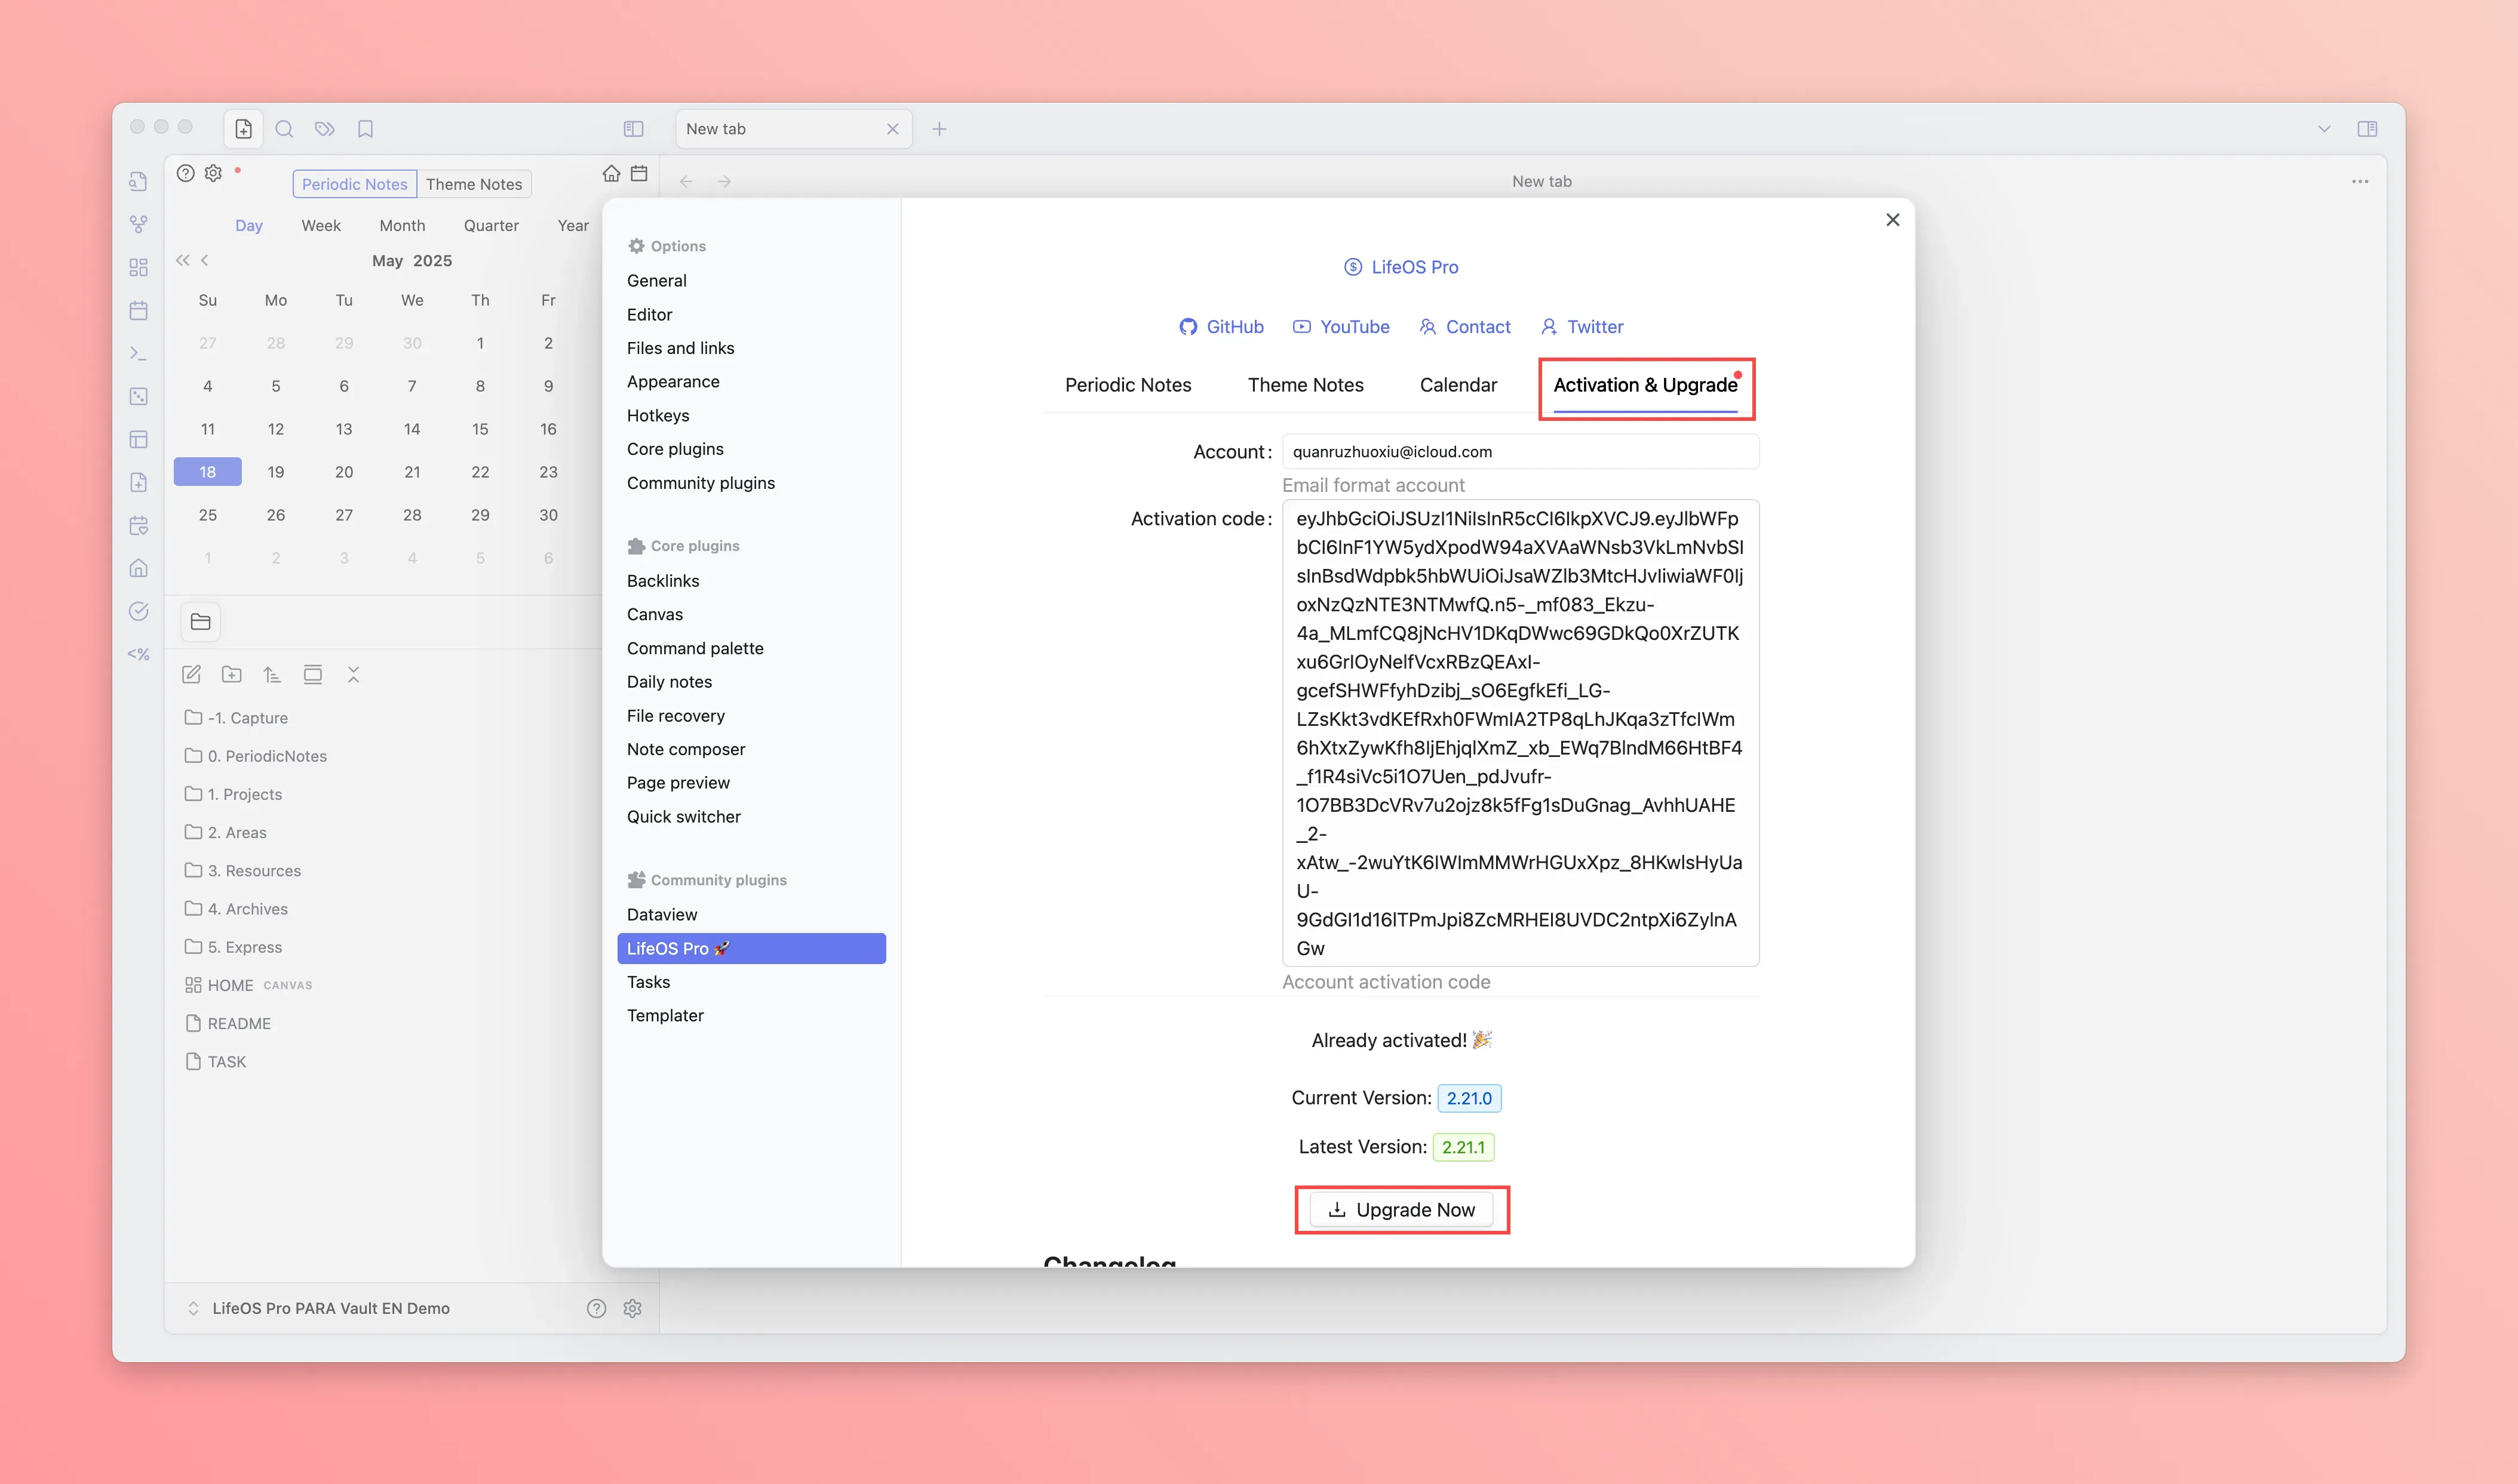Toggle the left sidebar panel icon
This screenshot has height=1484, width=2518.
[633, 129]
